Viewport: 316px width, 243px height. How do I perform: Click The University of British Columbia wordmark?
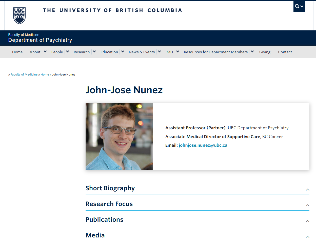pyautogui.click(x=112, y=10)
